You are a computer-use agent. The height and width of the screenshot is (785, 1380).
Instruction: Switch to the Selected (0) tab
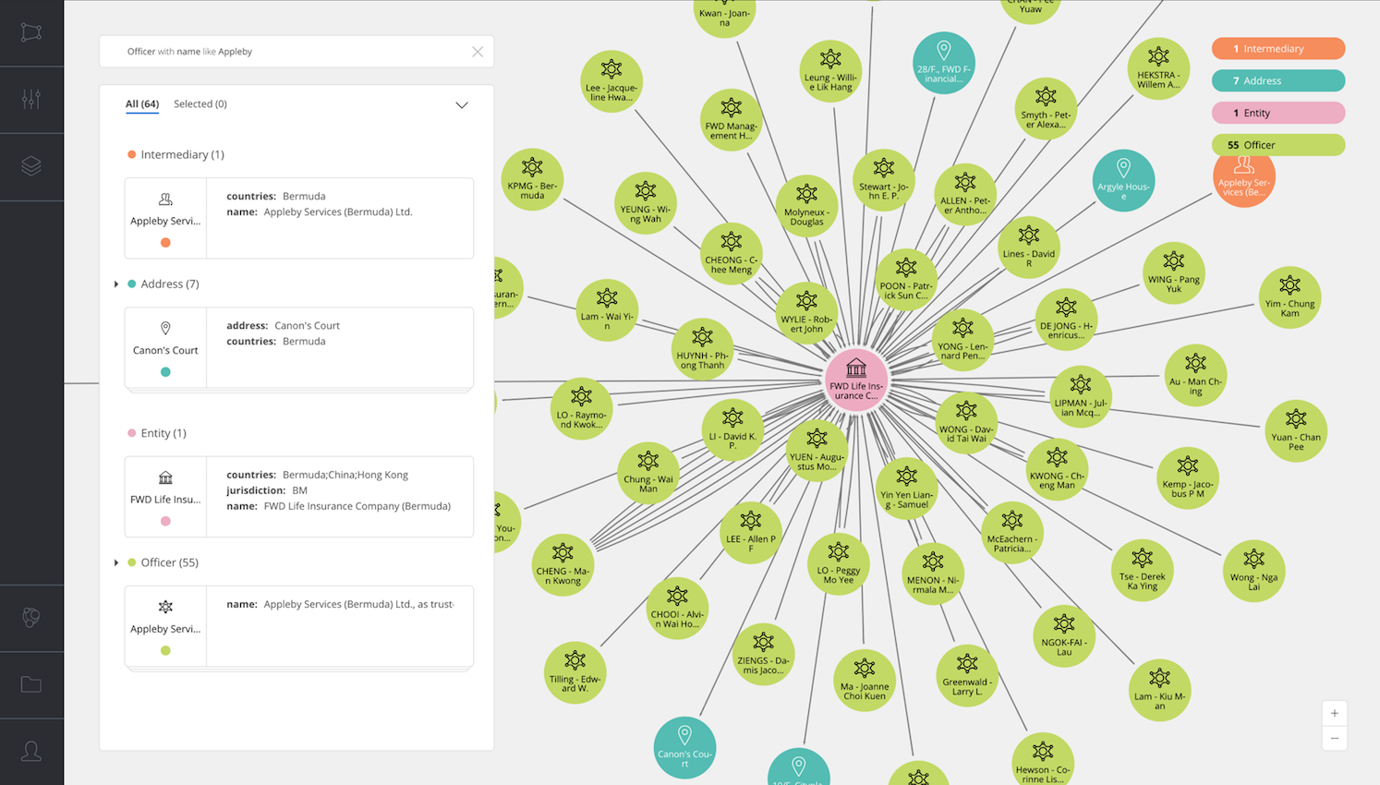pyautogui.click(x=200, y=104)
